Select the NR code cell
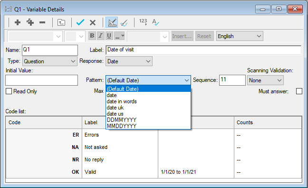 pyautogui.click(x=44, y=160)
